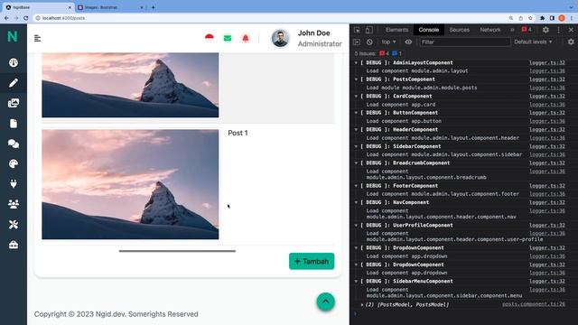Image resolution: width=578 pixels, height=325 pixels.
Task: Switch to DevTools Network tab
Action: point(489,30)
